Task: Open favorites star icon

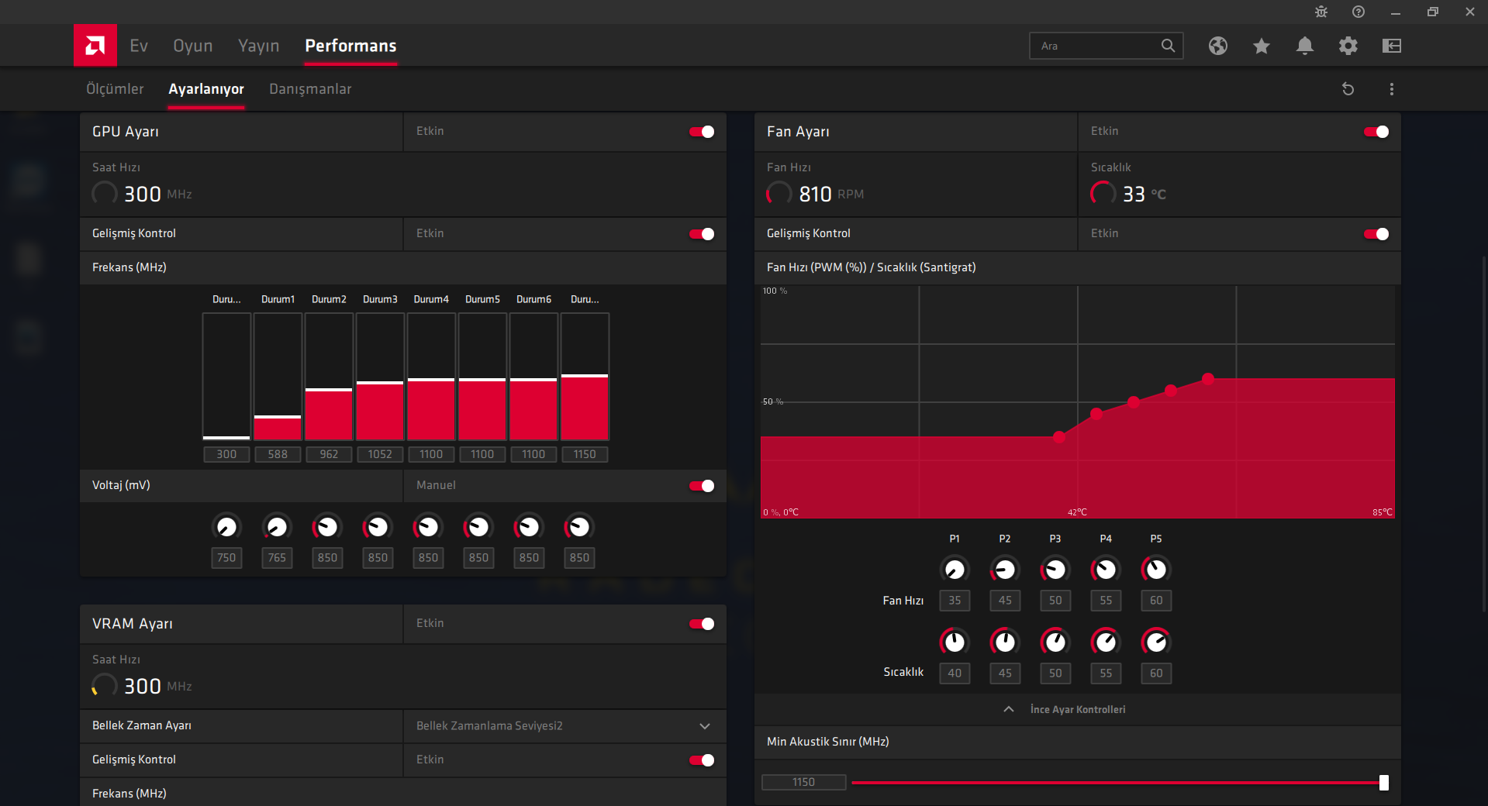Action: 1261,46
